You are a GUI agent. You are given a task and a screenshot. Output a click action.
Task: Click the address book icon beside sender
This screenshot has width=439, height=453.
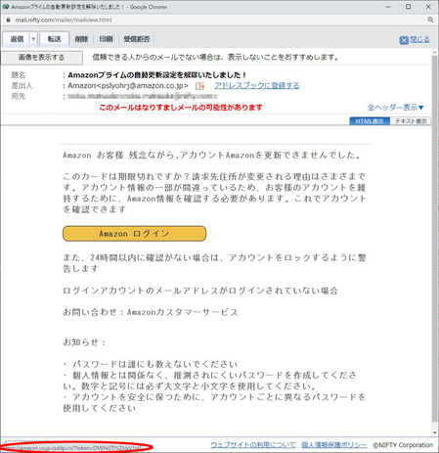tap(199, 86)
